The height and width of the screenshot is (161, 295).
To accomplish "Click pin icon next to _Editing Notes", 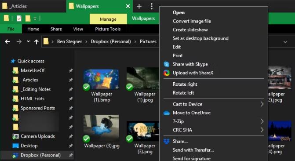I will tap(70, 89).
